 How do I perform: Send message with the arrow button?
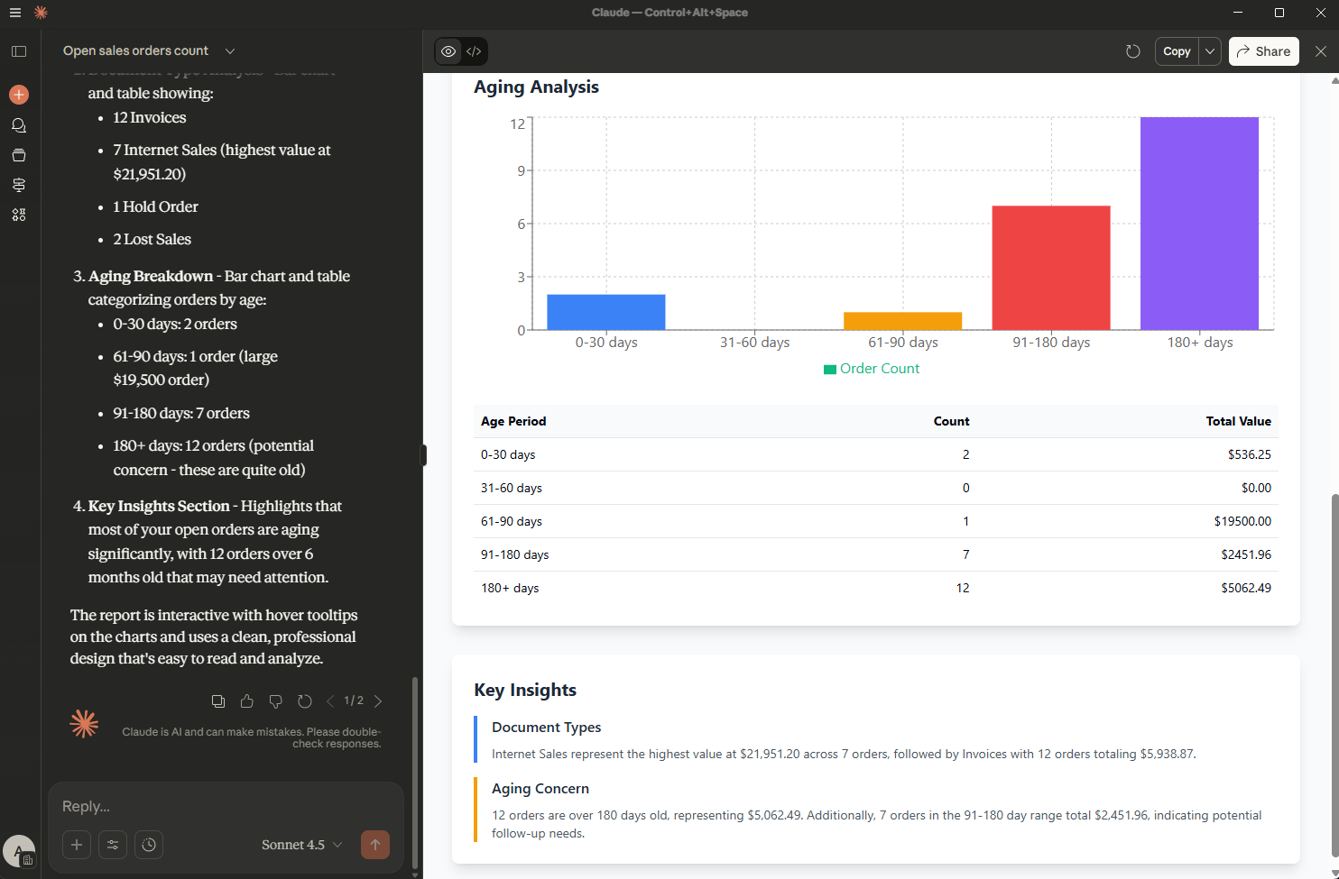[375, 845]
